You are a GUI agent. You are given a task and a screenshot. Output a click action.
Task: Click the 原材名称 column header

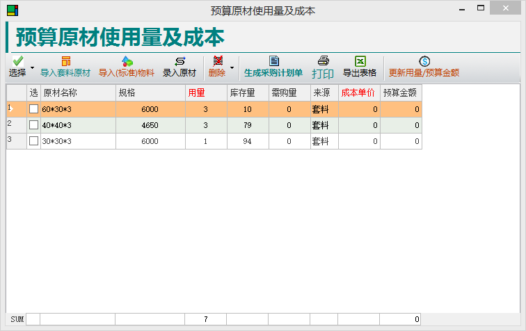tap(78, 92)
